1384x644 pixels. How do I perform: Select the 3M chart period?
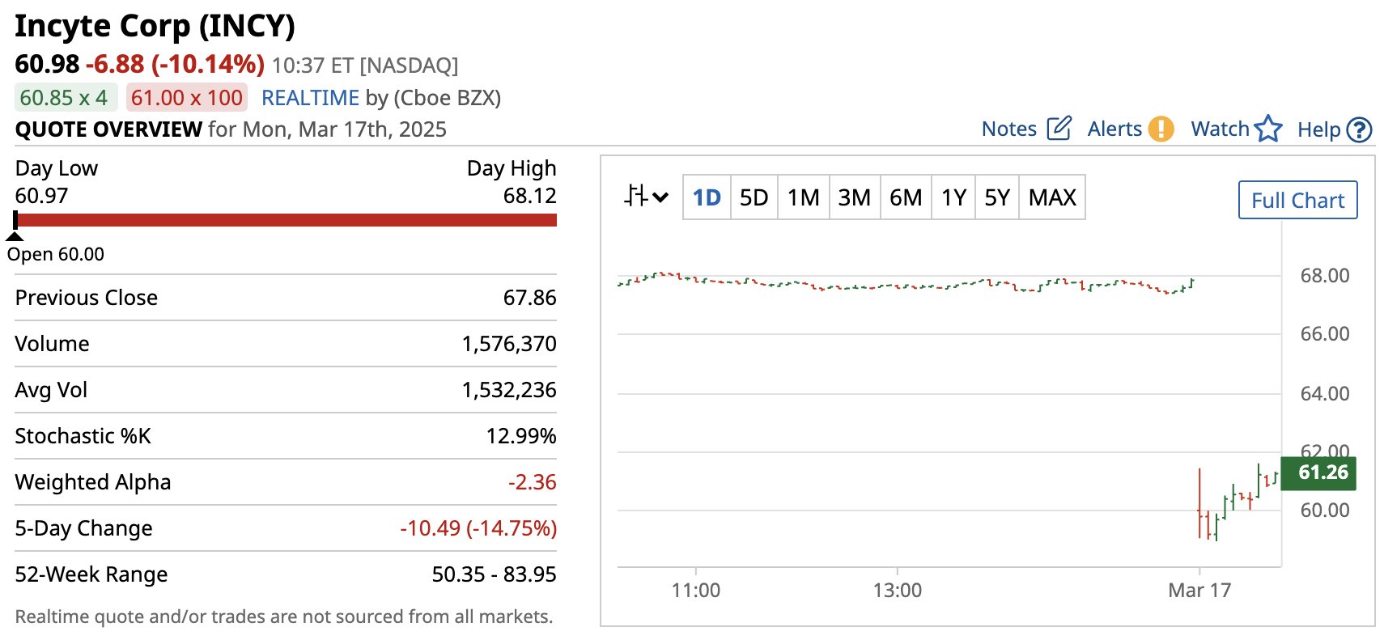854,197
